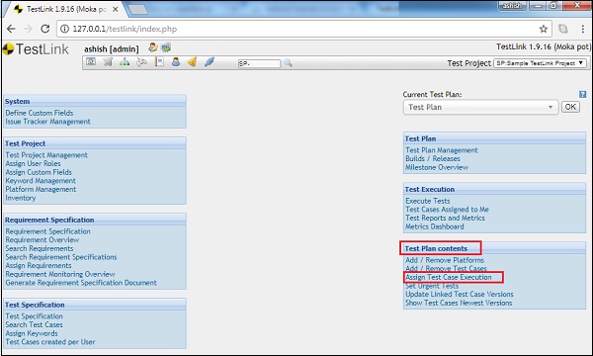
Task: Open My Settings icon beside ashish [admin]
Action: [x=153, y=47]
